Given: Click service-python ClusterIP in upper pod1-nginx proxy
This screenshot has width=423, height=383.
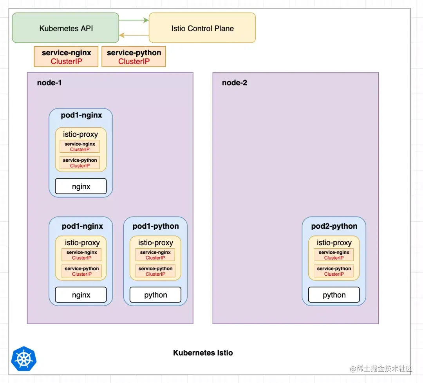Looking at the screenshot, I should tap(80, 163).
